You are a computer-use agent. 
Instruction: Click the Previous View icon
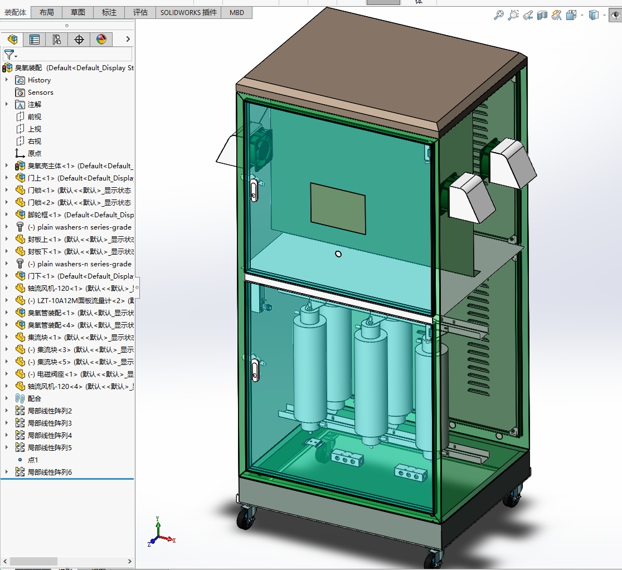click(x=528, y=15)
